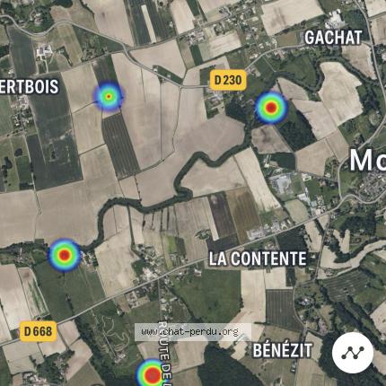This screenshot has width=386, height=386.
Task: Click the white building complex above GACHAT
Action: click(335, 21)
